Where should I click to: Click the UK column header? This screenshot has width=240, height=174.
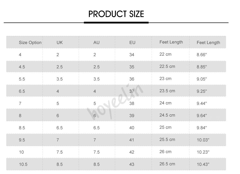(x=59, y=42)
